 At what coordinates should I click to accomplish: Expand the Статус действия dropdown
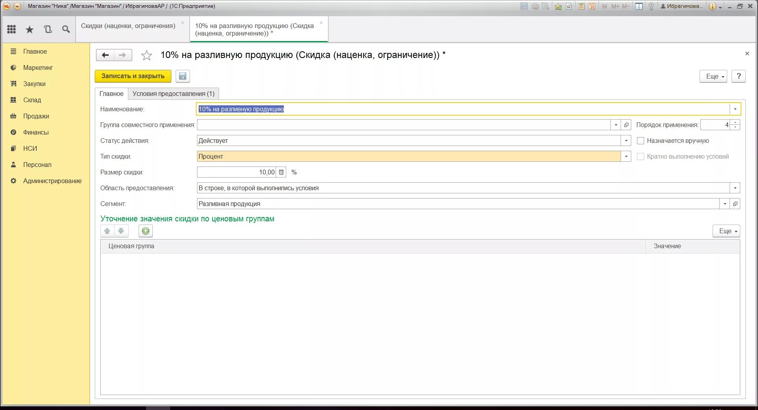pyautogui.click(x=626, y=140)
